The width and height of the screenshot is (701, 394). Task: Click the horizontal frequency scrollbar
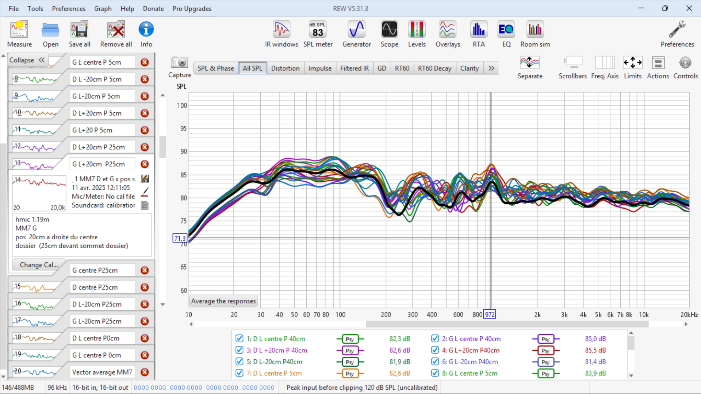tap(507, 324)
